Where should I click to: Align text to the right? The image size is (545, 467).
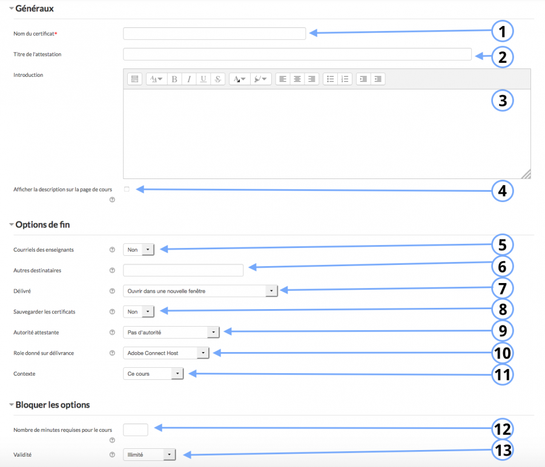[x=311, y=79]
